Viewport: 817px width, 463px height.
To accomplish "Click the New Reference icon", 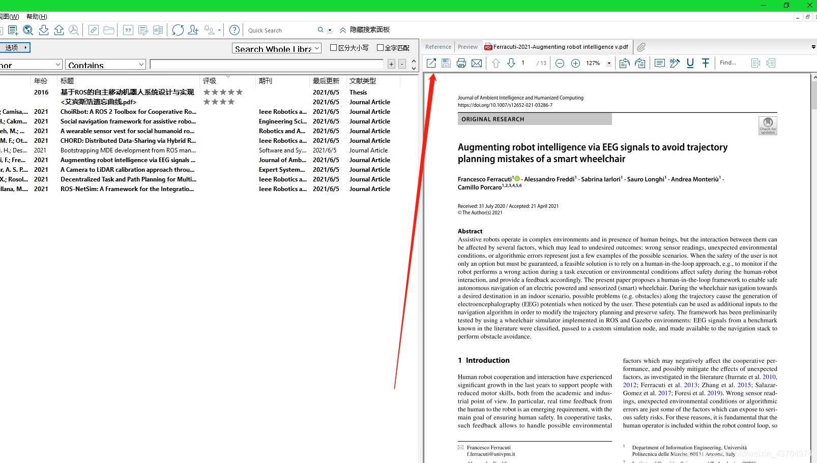I will click(13, 30).
